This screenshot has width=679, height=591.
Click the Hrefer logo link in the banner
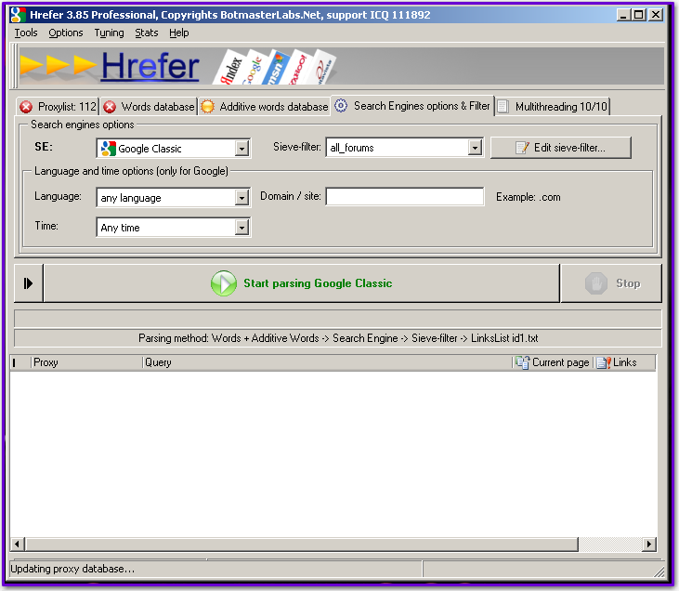pos(150,66)
